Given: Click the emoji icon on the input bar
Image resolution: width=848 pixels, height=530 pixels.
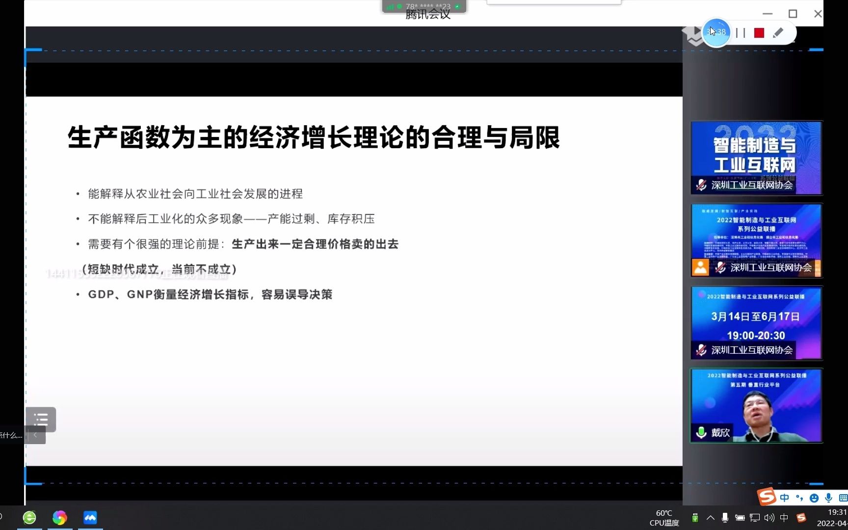Looking at the screenshot, I should coord(814,498).
